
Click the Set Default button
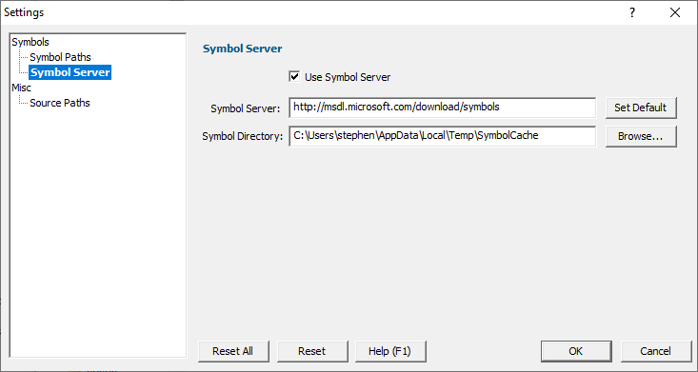pyautogui.click(x=641, y=108)
